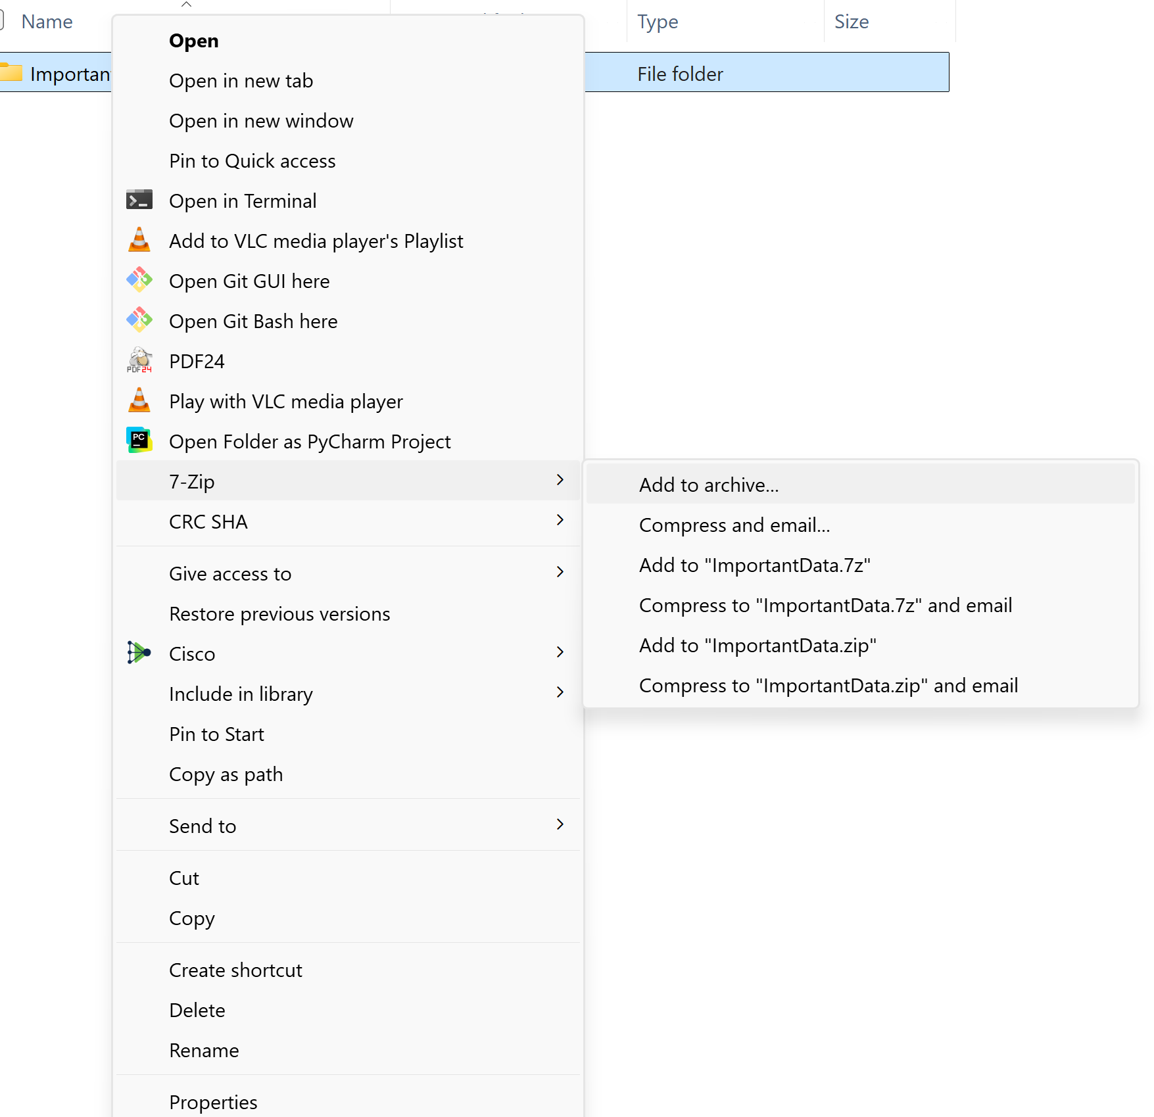Expand the Include in library submenu
This screenshot has width=1154, height=1117.
tap(560, 693)
